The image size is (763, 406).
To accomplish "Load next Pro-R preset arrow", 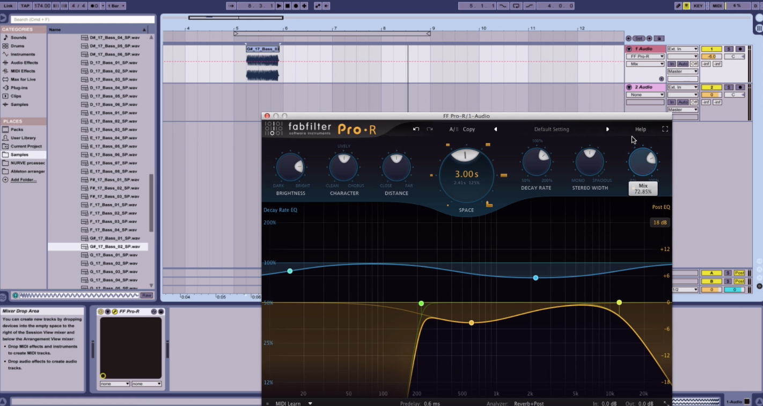I will tap(607, 129).
